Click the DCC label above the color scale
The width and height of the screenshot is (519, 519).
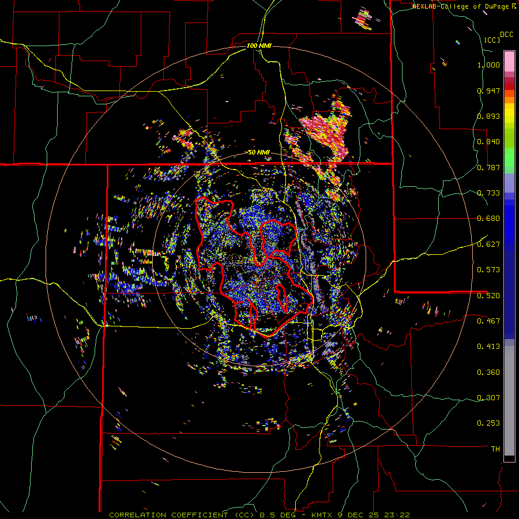point(506,35)
